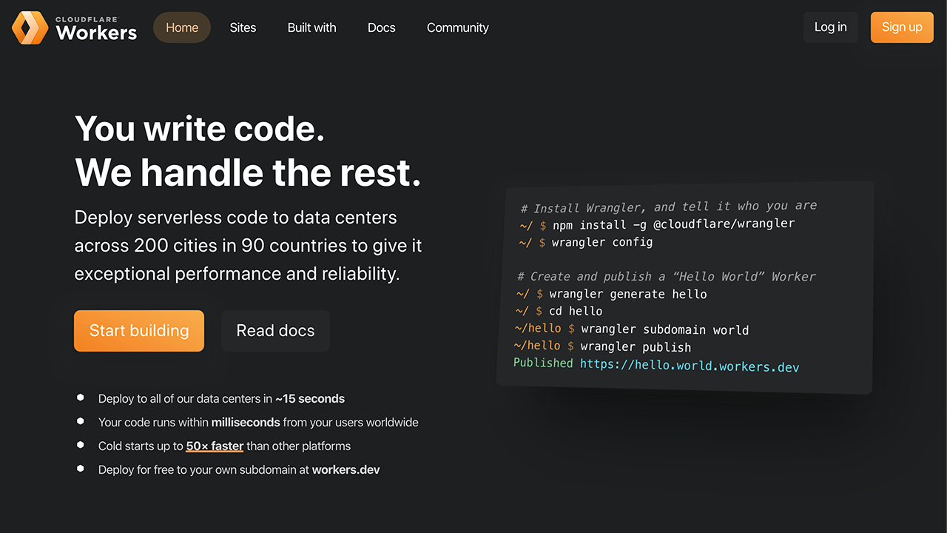This screenshot has height=533, width=947.
Task: Open the Community page
Action: pos(457,27)
